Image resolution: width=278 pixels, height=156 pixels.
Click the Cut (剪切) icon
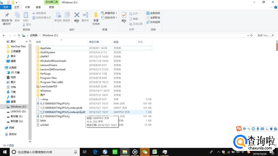tap(27, 25)
